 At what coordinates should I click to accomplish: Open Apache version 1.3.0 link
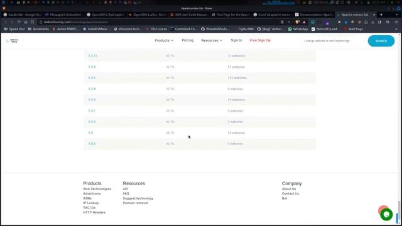click(92, 122)
